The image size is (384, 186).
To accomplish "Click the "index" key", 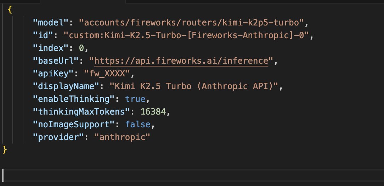I will point(51,48).
